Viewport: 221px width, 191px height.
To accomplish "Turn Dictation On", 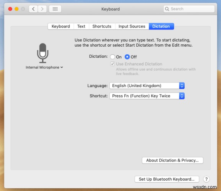I will pos(113,57).
